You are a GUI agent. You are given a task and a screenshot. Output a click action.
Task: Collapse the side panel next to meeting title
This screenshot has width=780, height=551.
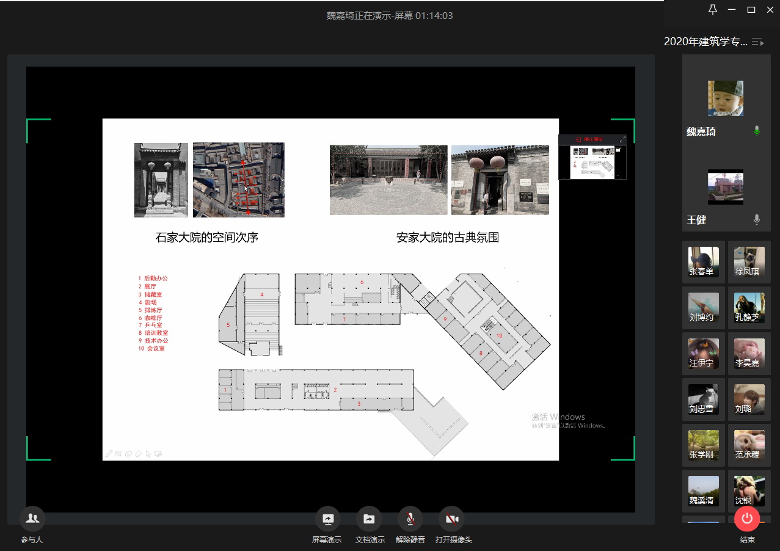758,42
